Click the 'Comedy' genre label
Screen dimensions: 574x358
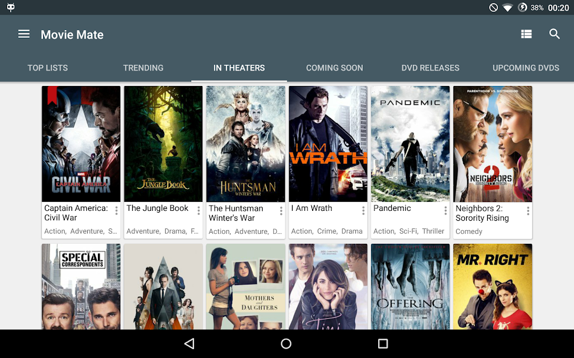tap(469, 231)
